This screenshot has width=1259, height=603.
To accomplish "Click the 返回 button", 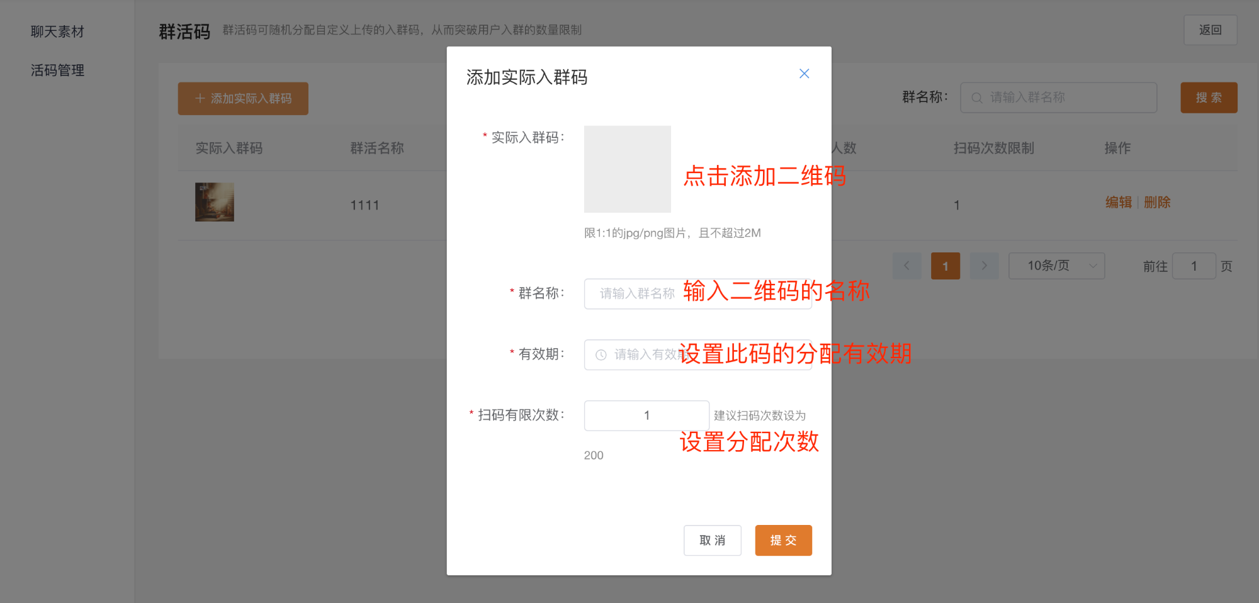I will tap(1210, 30).
